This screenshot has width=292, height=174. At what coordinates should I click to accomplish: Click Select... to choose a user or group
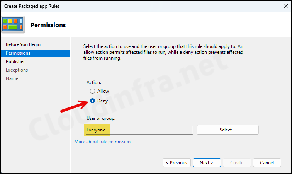coord(227,130)
